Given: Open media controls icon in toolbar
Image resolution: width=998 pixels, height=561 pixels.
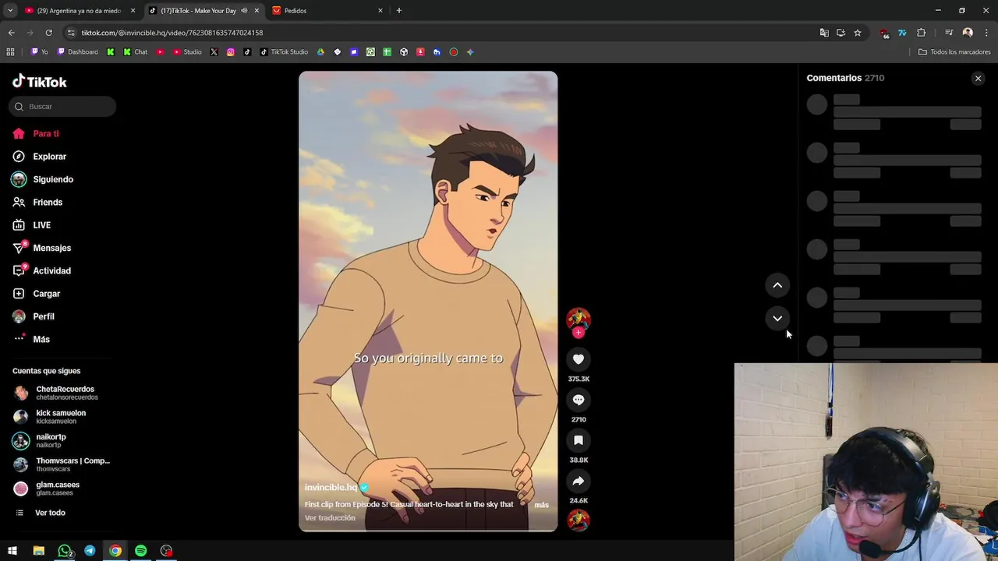Looking at the screenshot, I should [x=949, y=33].
